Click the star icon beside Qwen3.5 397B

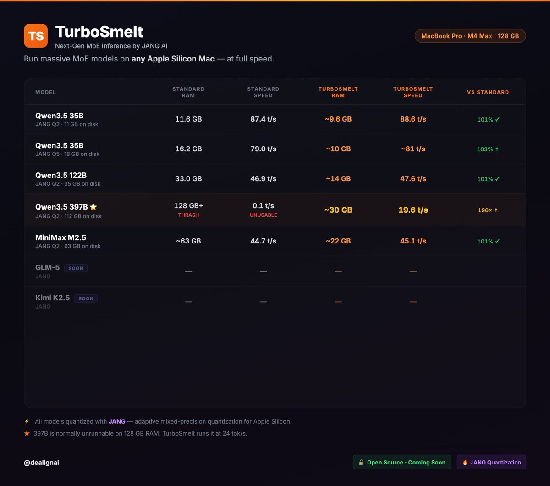[x=93, y=207]
